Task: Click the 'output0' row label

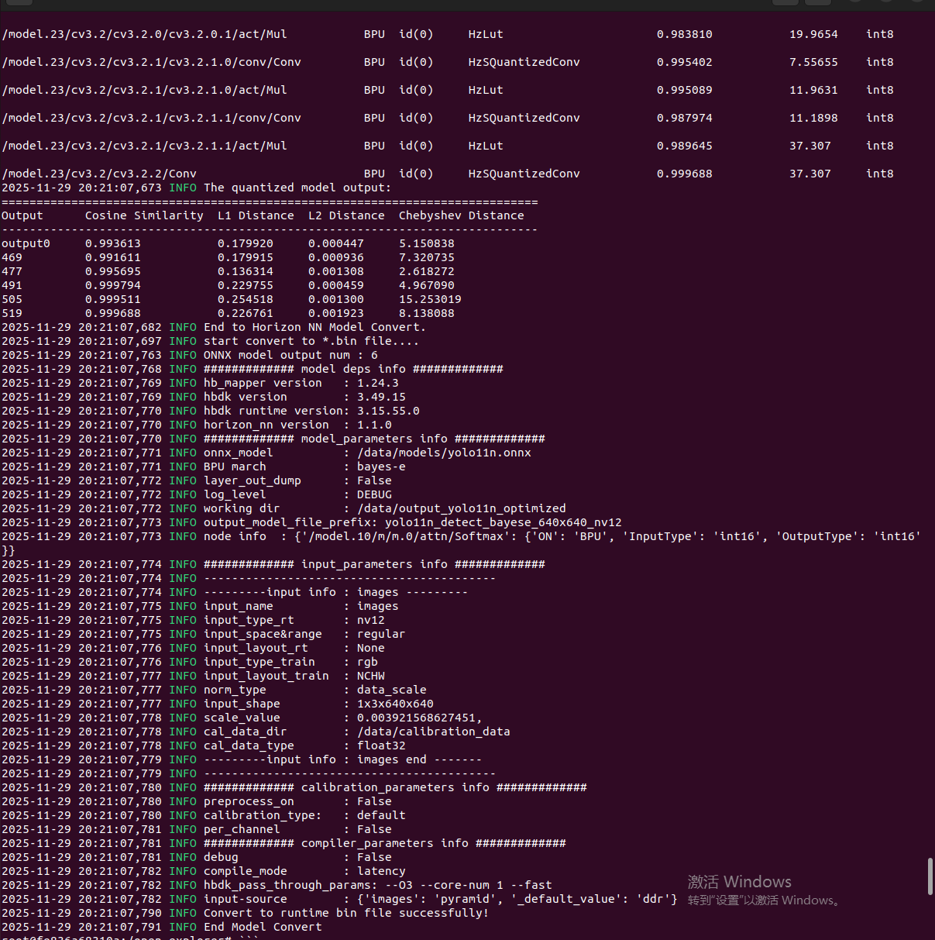Action: [26, 243]
